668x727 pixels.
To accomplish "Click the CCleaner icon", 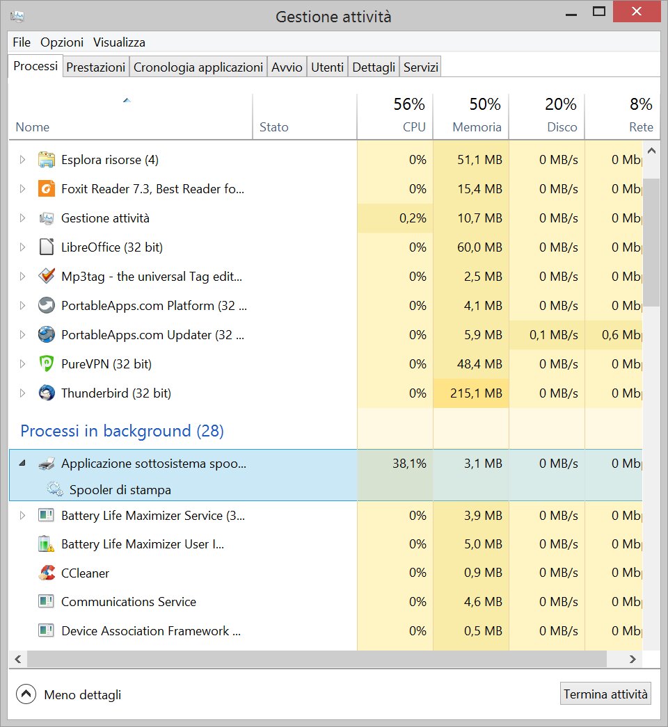I will click(47, 573).
